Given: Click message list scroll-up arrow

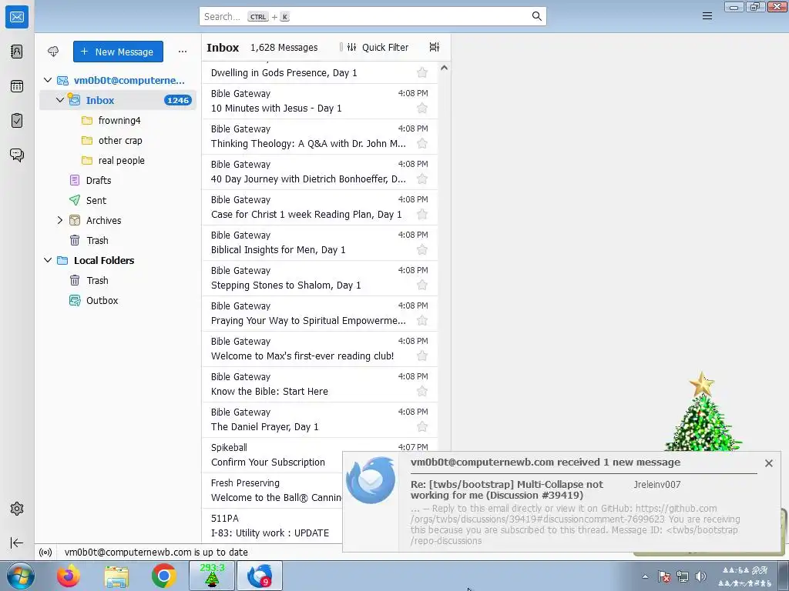Looking at the screenshot, I should tap(444, 68).
